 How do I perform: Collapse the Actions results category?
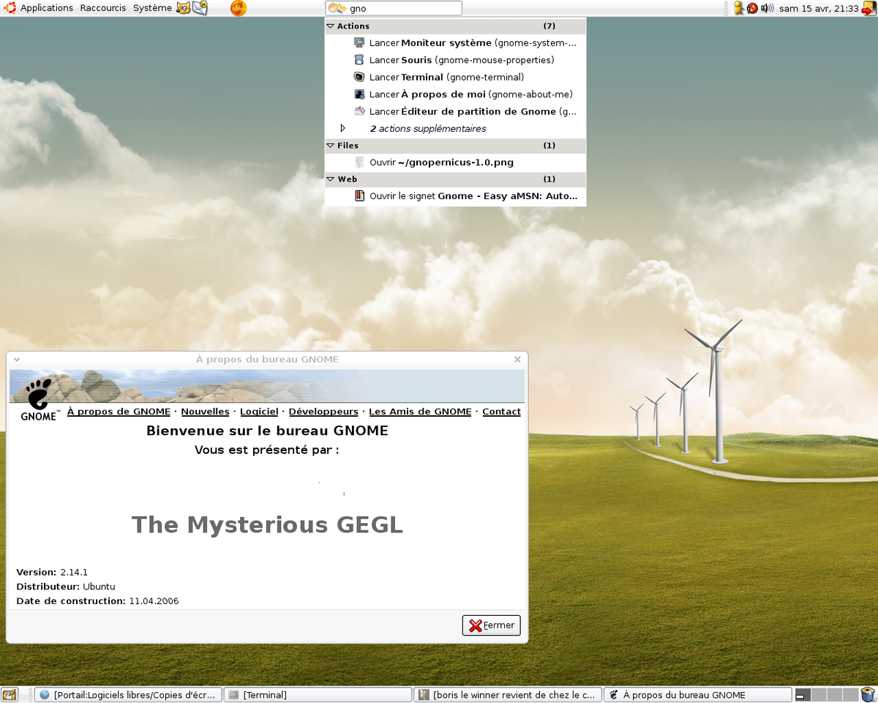point(330,26)
